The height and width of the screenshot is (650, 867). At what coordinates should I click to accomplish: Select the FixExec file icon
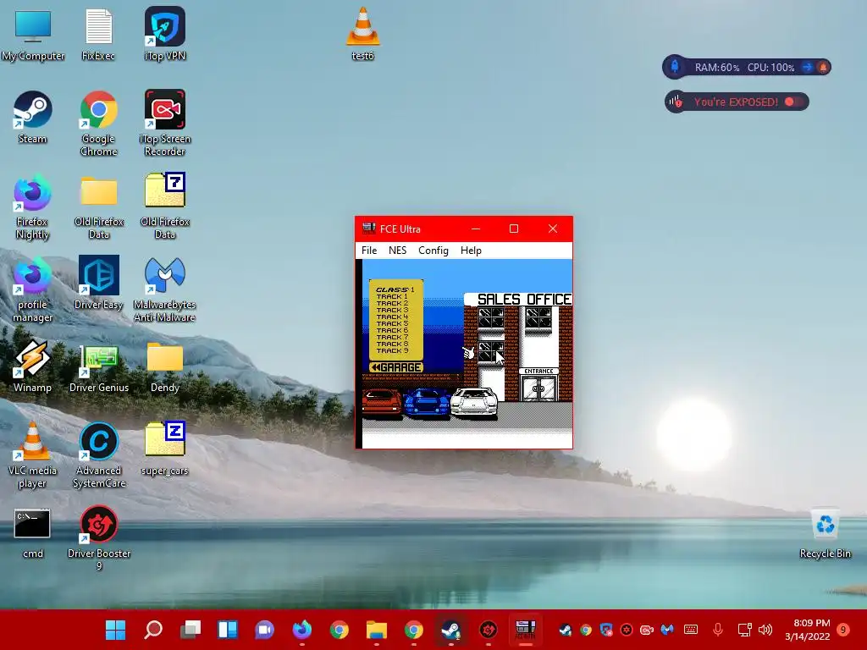(x=98, y=35)
